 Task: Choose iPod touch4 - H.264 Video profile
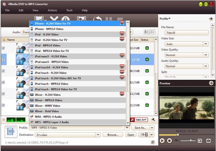[x=77, y=67]
